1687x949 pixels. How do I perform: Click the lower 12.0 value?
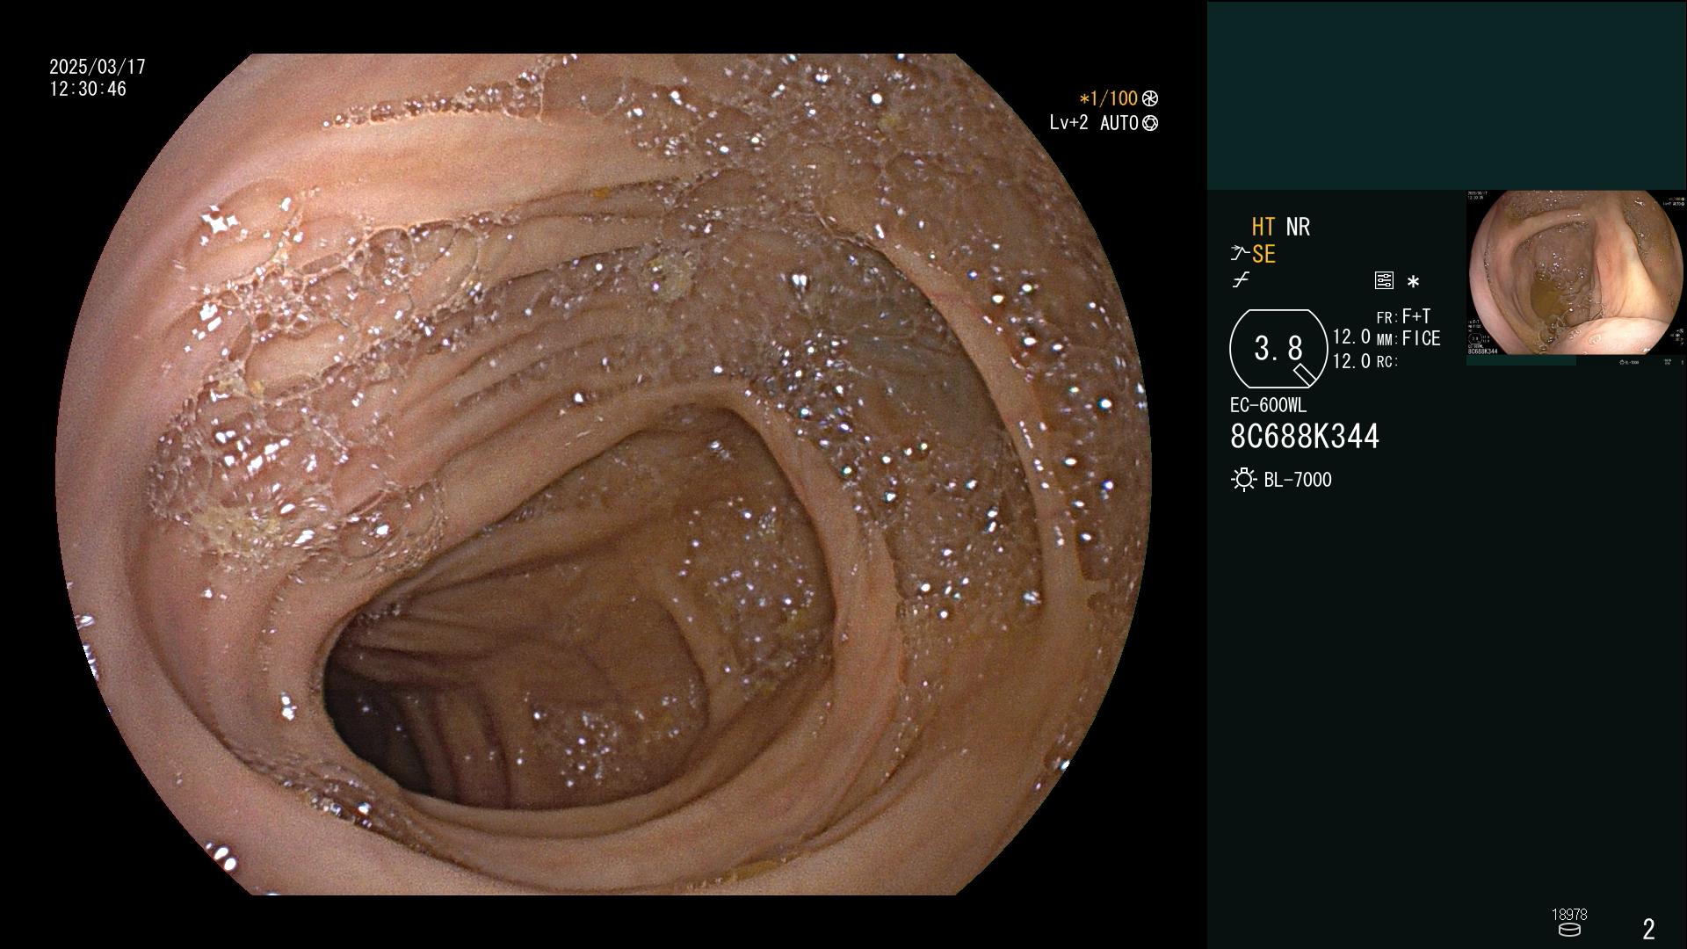point(1351,361)
